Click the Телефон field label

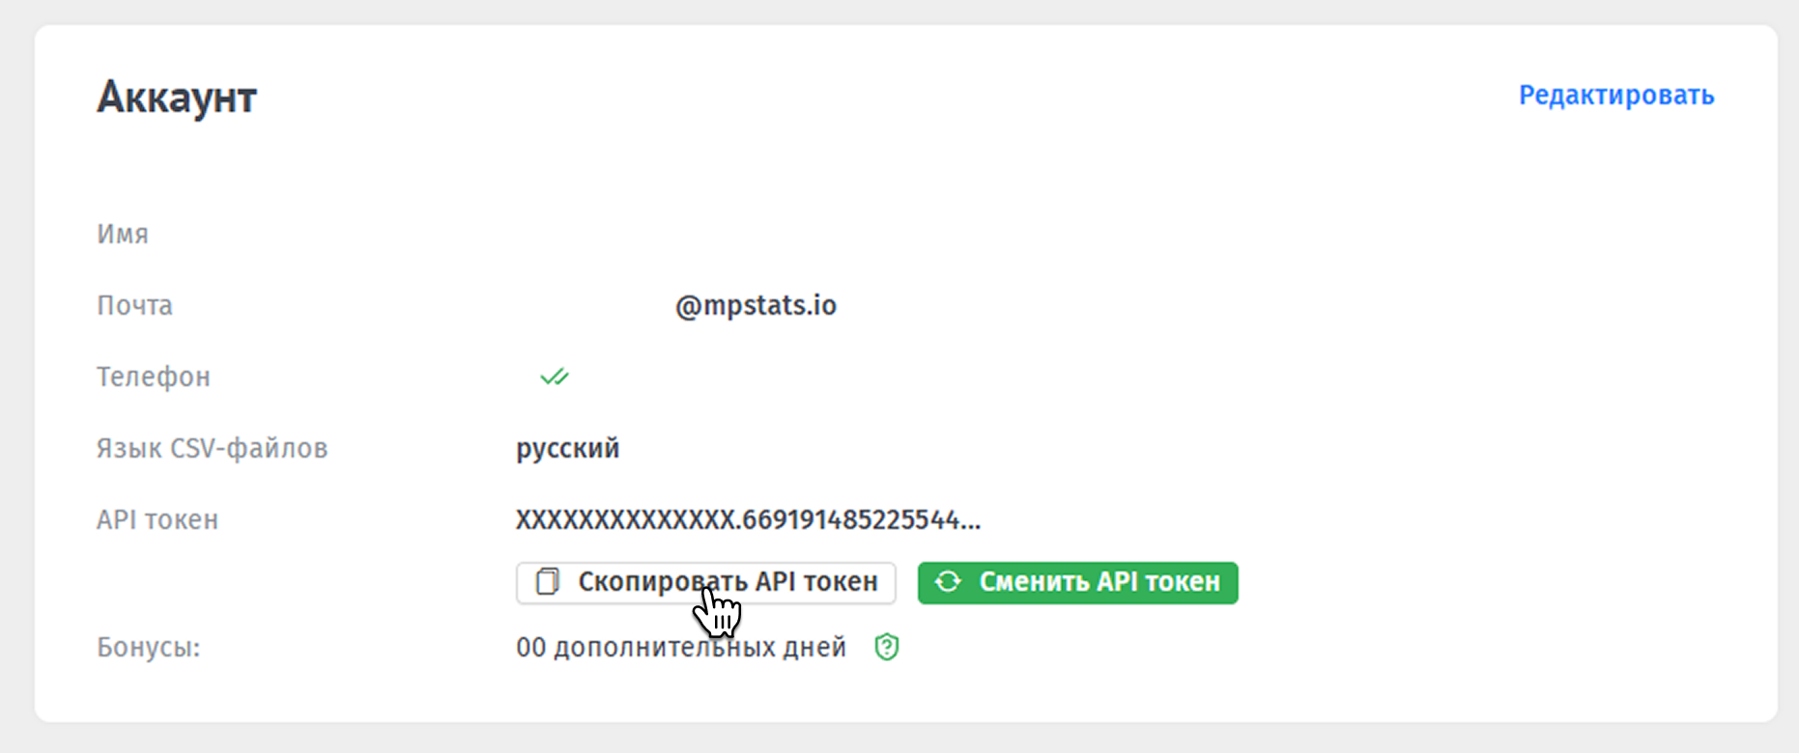(x=154, y=377)
